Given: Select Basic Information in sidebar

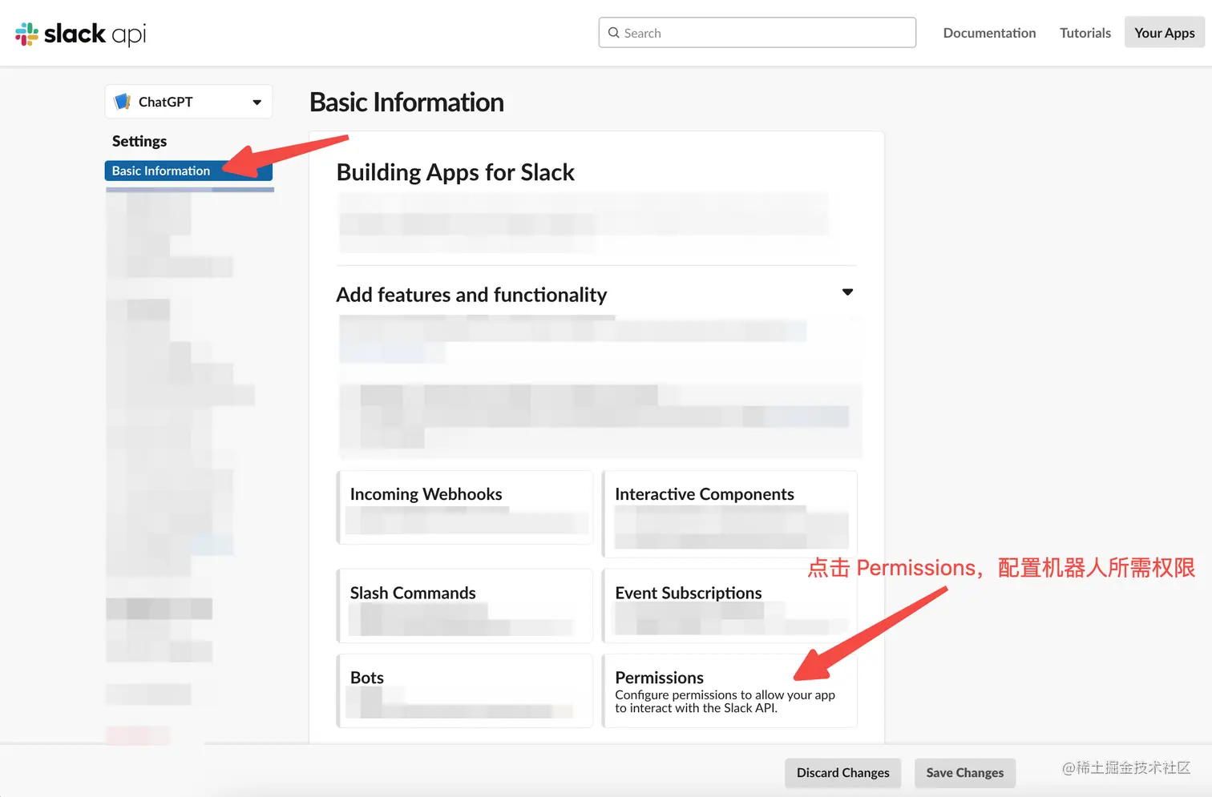Looking at the screenshot, I should pos(188,171).
